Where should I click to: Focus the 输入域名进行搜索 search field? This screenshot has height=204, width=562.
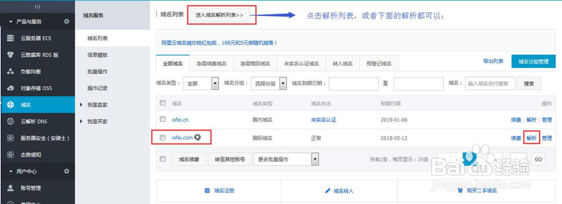[490, 84]
